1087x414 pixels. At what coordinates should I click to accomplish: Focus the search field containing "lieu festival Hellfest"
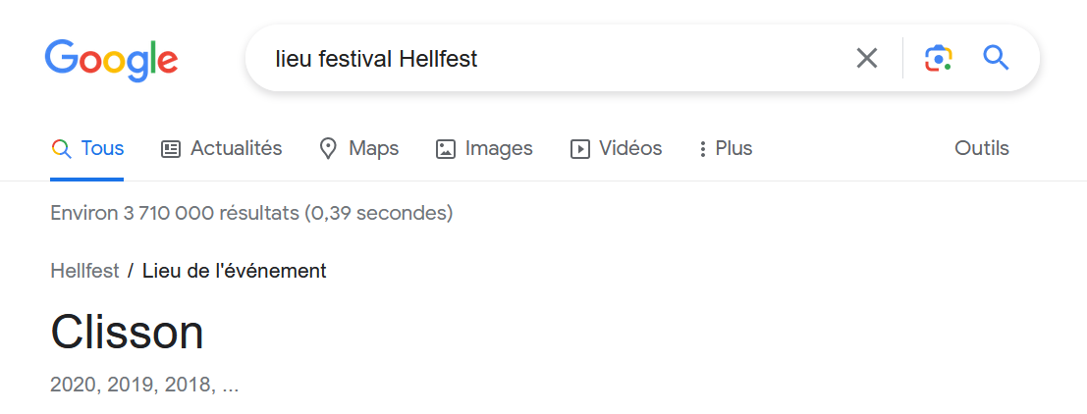[555, 59]
